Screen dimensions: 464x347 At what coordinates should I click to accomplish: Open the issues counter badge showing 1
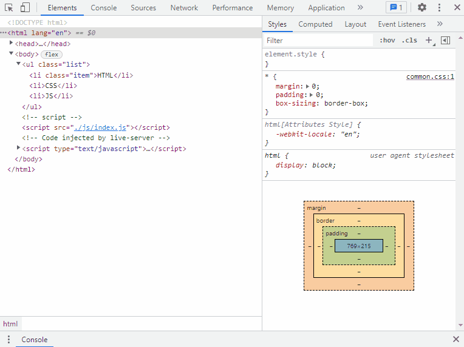[396, 7]
